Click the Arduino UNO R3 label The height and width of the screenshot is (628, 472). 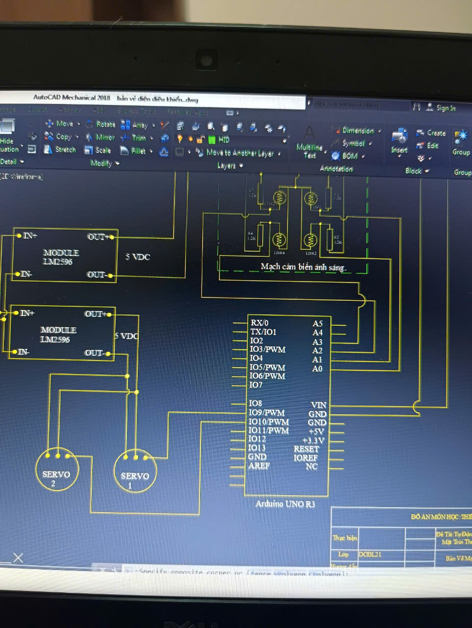click(285, 504)
